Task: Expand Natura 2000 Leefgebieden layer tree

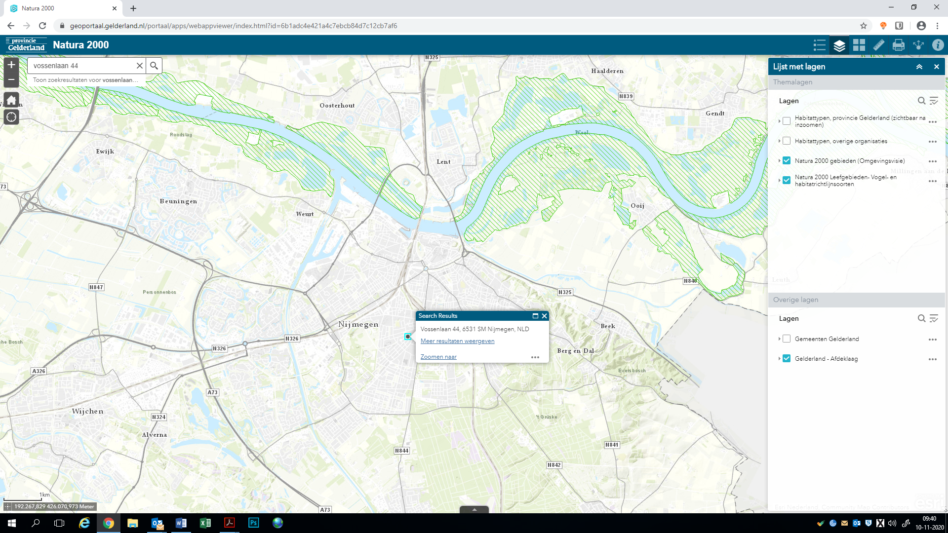Action: coord(779,180)
